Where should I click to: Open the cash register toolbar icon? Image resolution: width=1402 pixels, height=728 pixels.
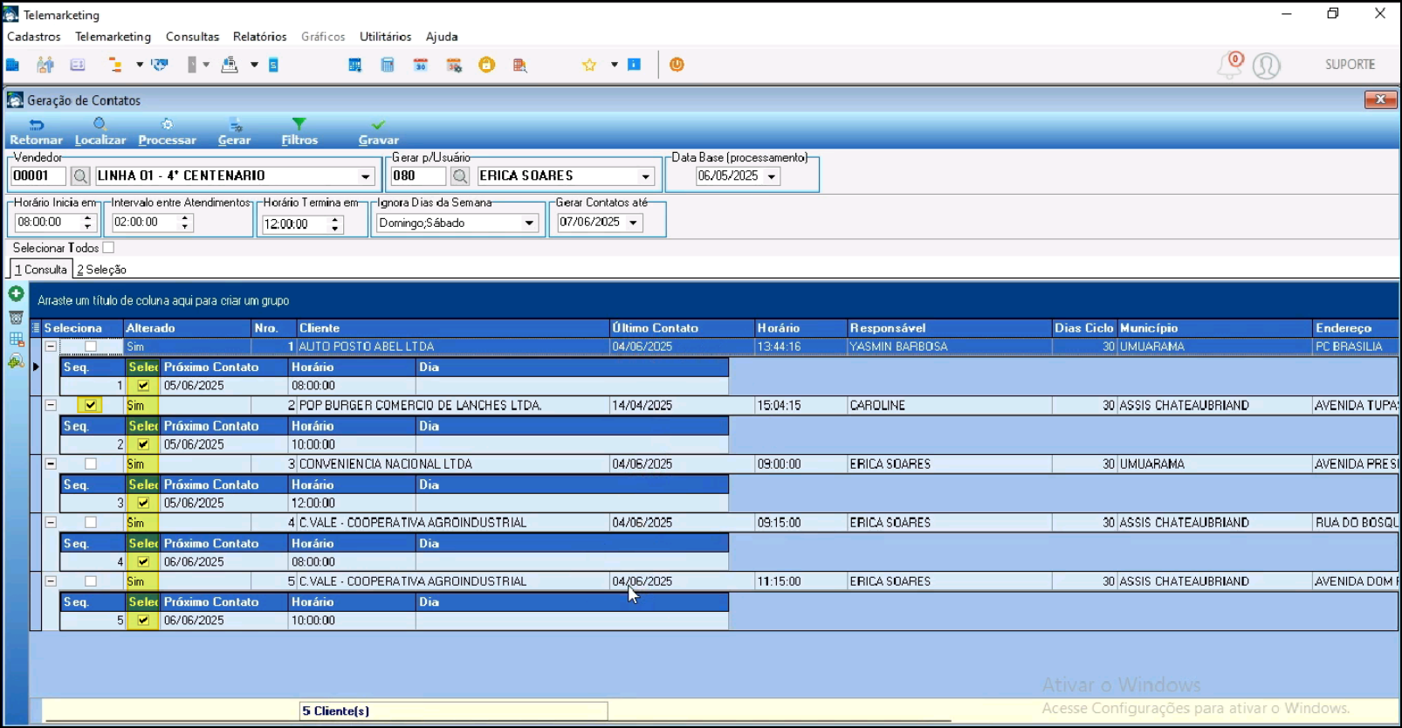[230, 65]
